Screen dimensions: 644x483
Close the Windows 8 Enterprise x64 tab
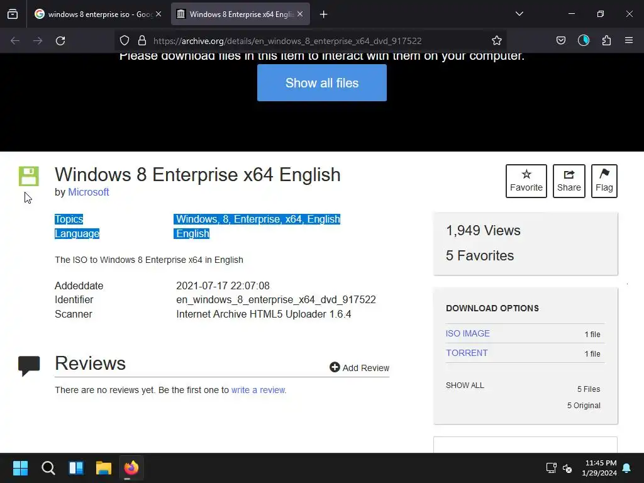click(300, 14)
